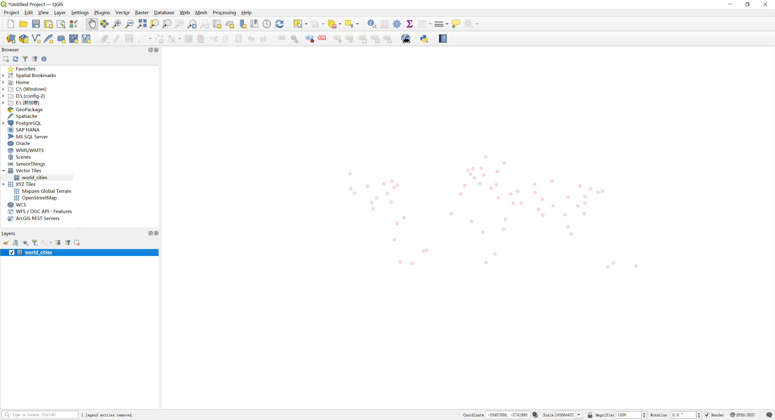This screenshot has height=420, width=775.
Task: Expand the PostgreSQL tree node
Action: click(x=3, y=123)
